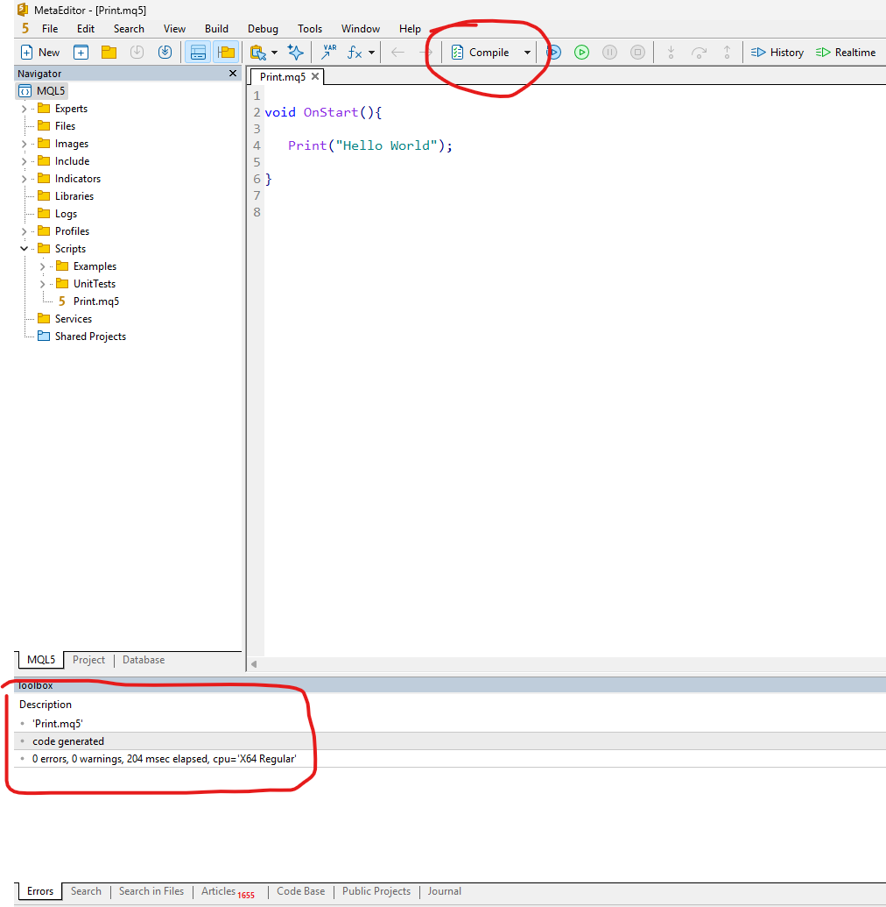Viewport: 886px width, 907px height.
Task: Toggle the Compile button
Action: point(481,52)
